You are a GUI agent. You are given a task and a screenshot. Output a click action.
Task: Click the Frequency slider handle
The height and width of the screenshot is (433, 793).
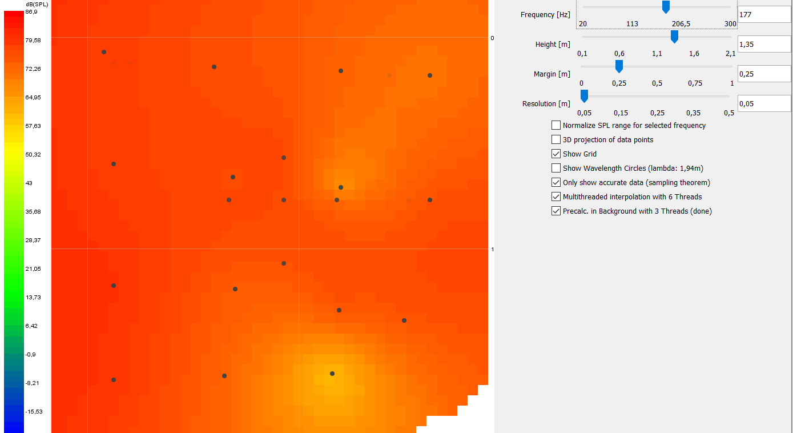tap(666, 6)
